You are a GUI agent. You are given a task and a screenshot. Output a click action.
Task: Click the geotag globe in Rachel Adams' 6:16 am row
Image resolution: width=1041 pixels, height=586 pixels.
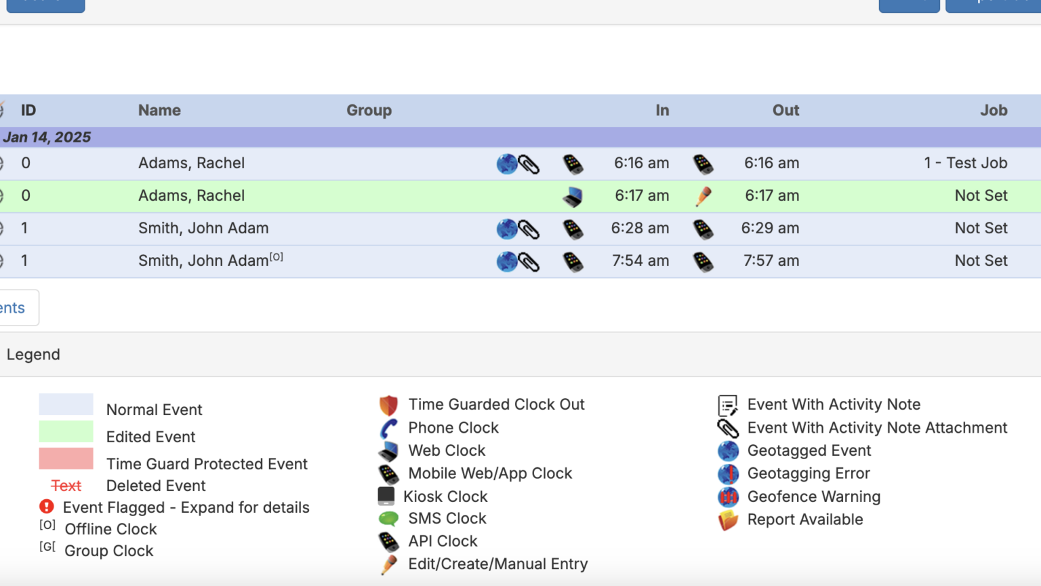506,163
